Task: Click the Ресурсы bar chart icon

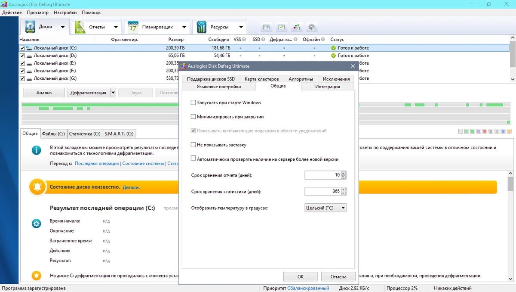Action: click(x=202, y=27)
